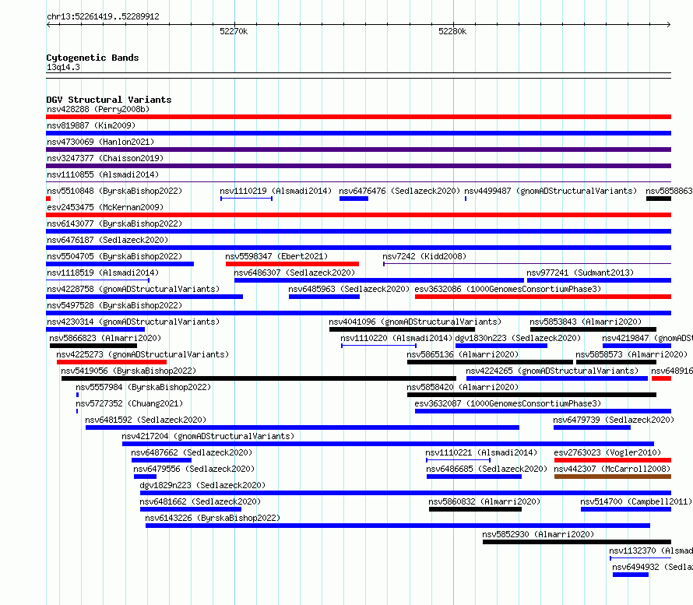Click nsv4499487 (gnomADStructuralVariants) label
This screenshot has width=693, height=605.
(x=551, y=191)
